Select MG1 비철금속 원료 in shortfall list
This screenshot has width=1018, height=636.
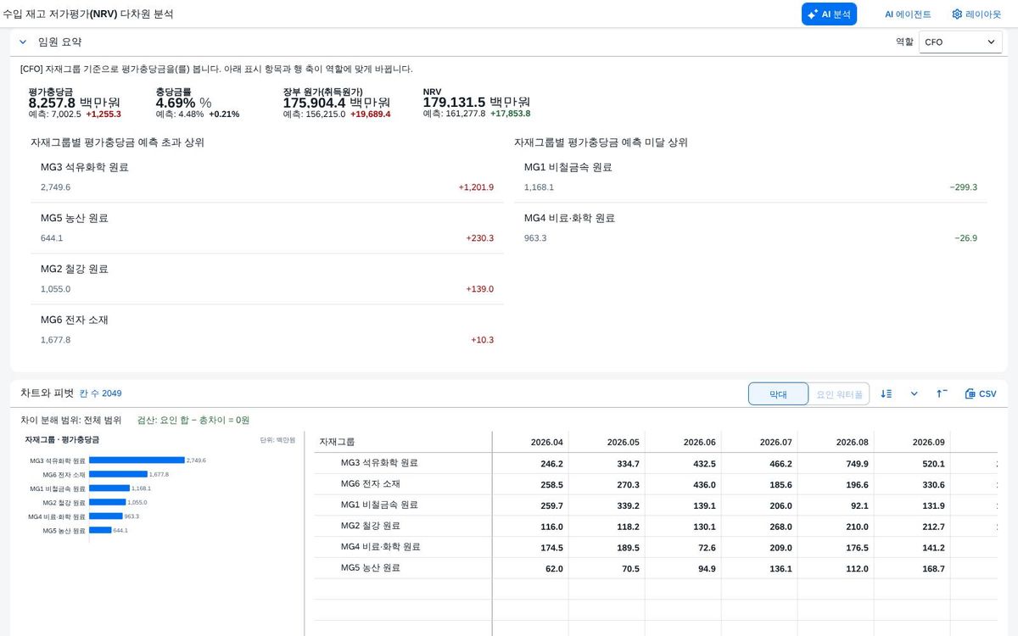coord(751,177)
